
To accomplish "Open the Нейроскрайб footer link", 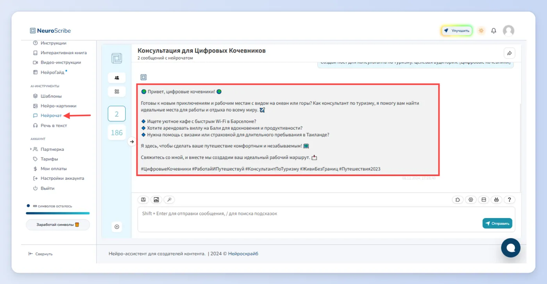I will pyautogui.click(x=243, y=254).
